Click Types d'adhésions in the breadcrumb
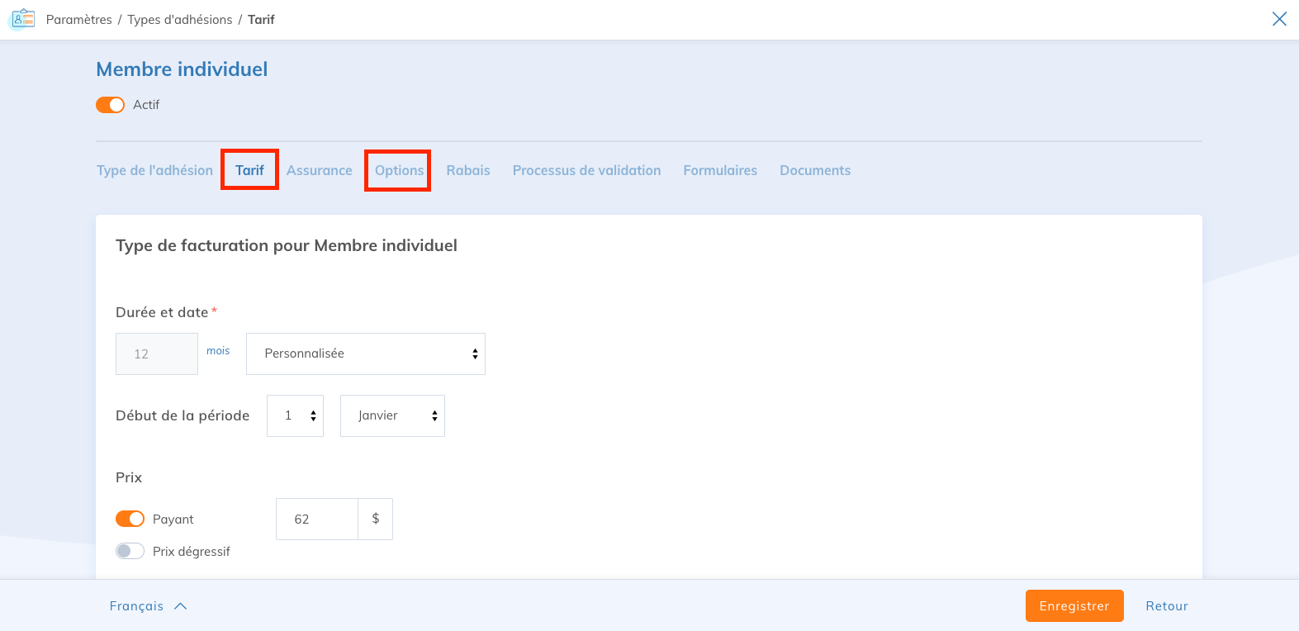The width and height of the screenshot is (1299, 631). pyautogui.click(x=179, y=19)
